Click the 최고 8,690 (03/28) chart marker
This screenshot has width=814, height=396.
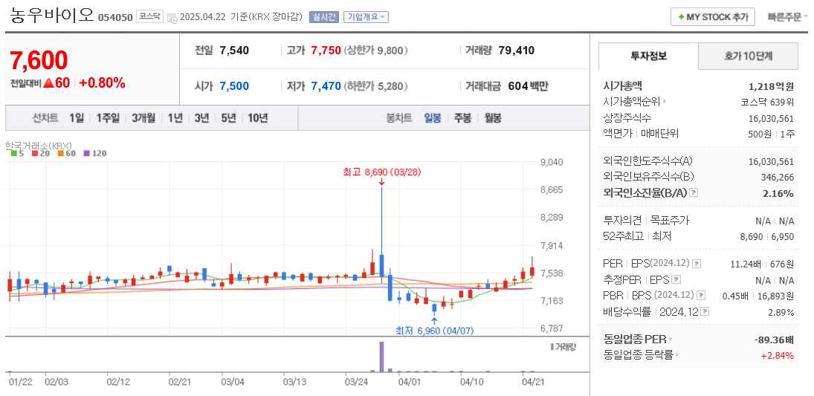(381, 172)
